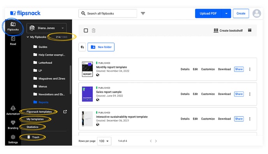268x154 pixels.
Task: Click Create bookshelf
Action: tap(228, 30)
